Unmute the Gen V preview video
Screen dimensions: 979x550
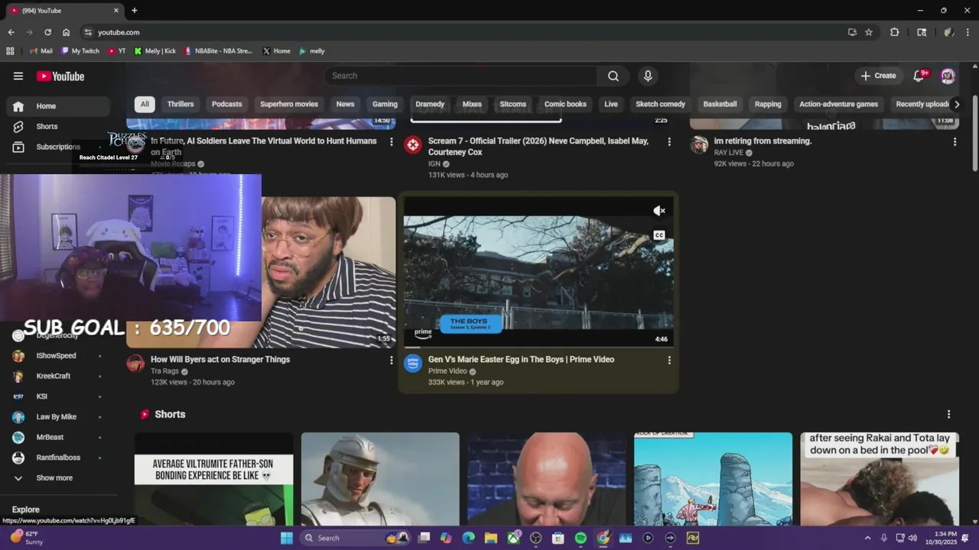[x=659, y=211]
